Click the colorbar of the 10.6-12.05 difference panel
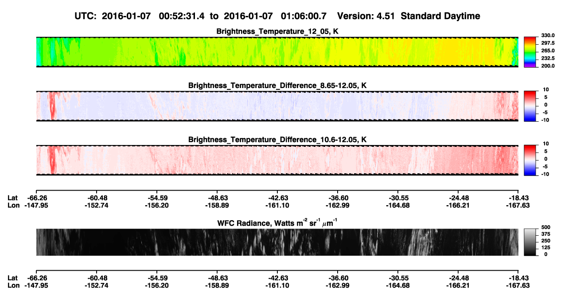576x295 pixels. coord(530,160)
